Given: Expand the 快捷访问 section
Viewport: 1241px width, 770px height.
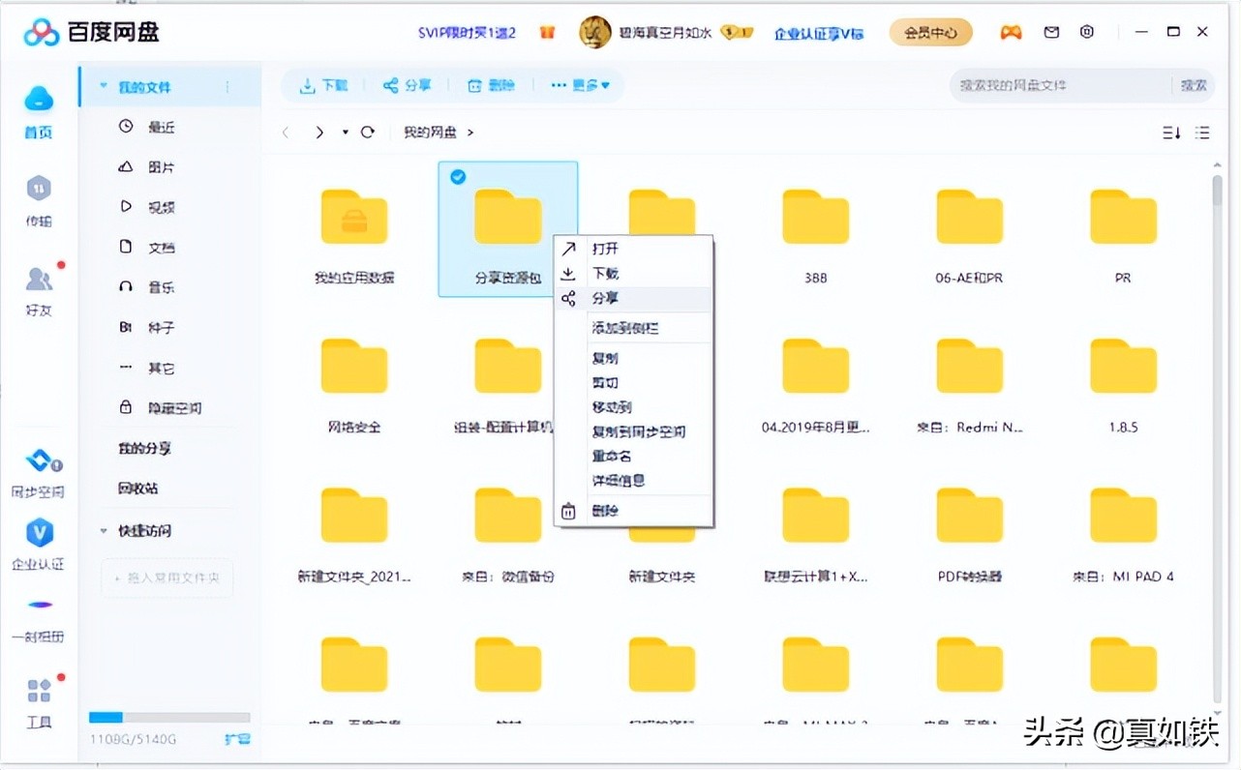Looking at the screenshot, I should click(x=104, y=530).
